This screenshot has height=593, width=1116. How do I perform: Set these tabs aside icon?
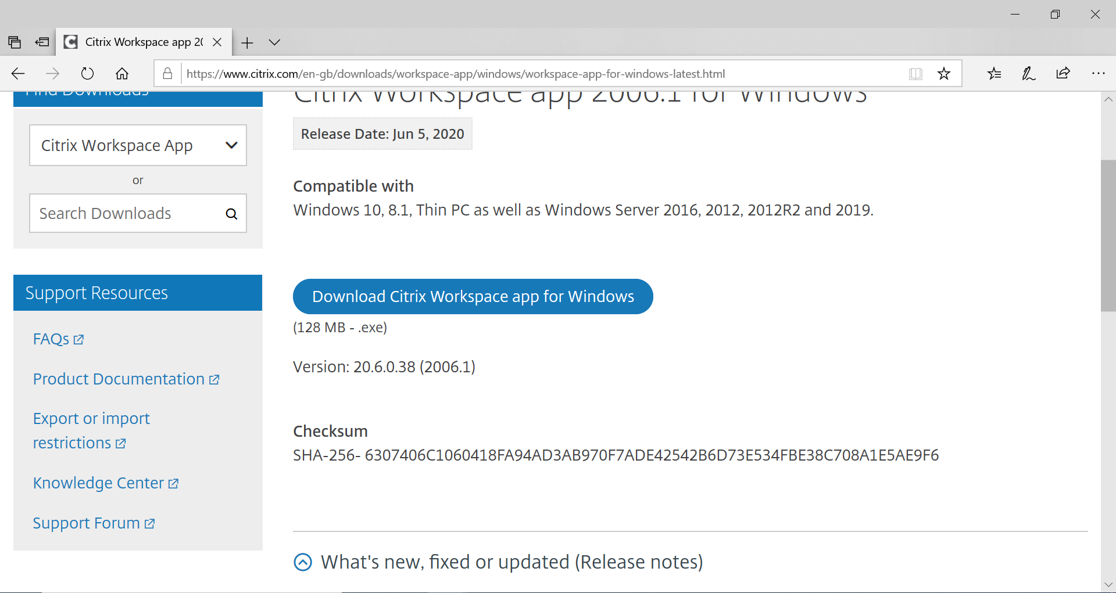[42, 42]
